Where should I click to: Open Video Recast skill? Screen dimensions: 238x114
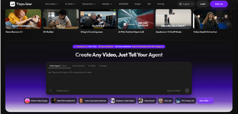147,101
